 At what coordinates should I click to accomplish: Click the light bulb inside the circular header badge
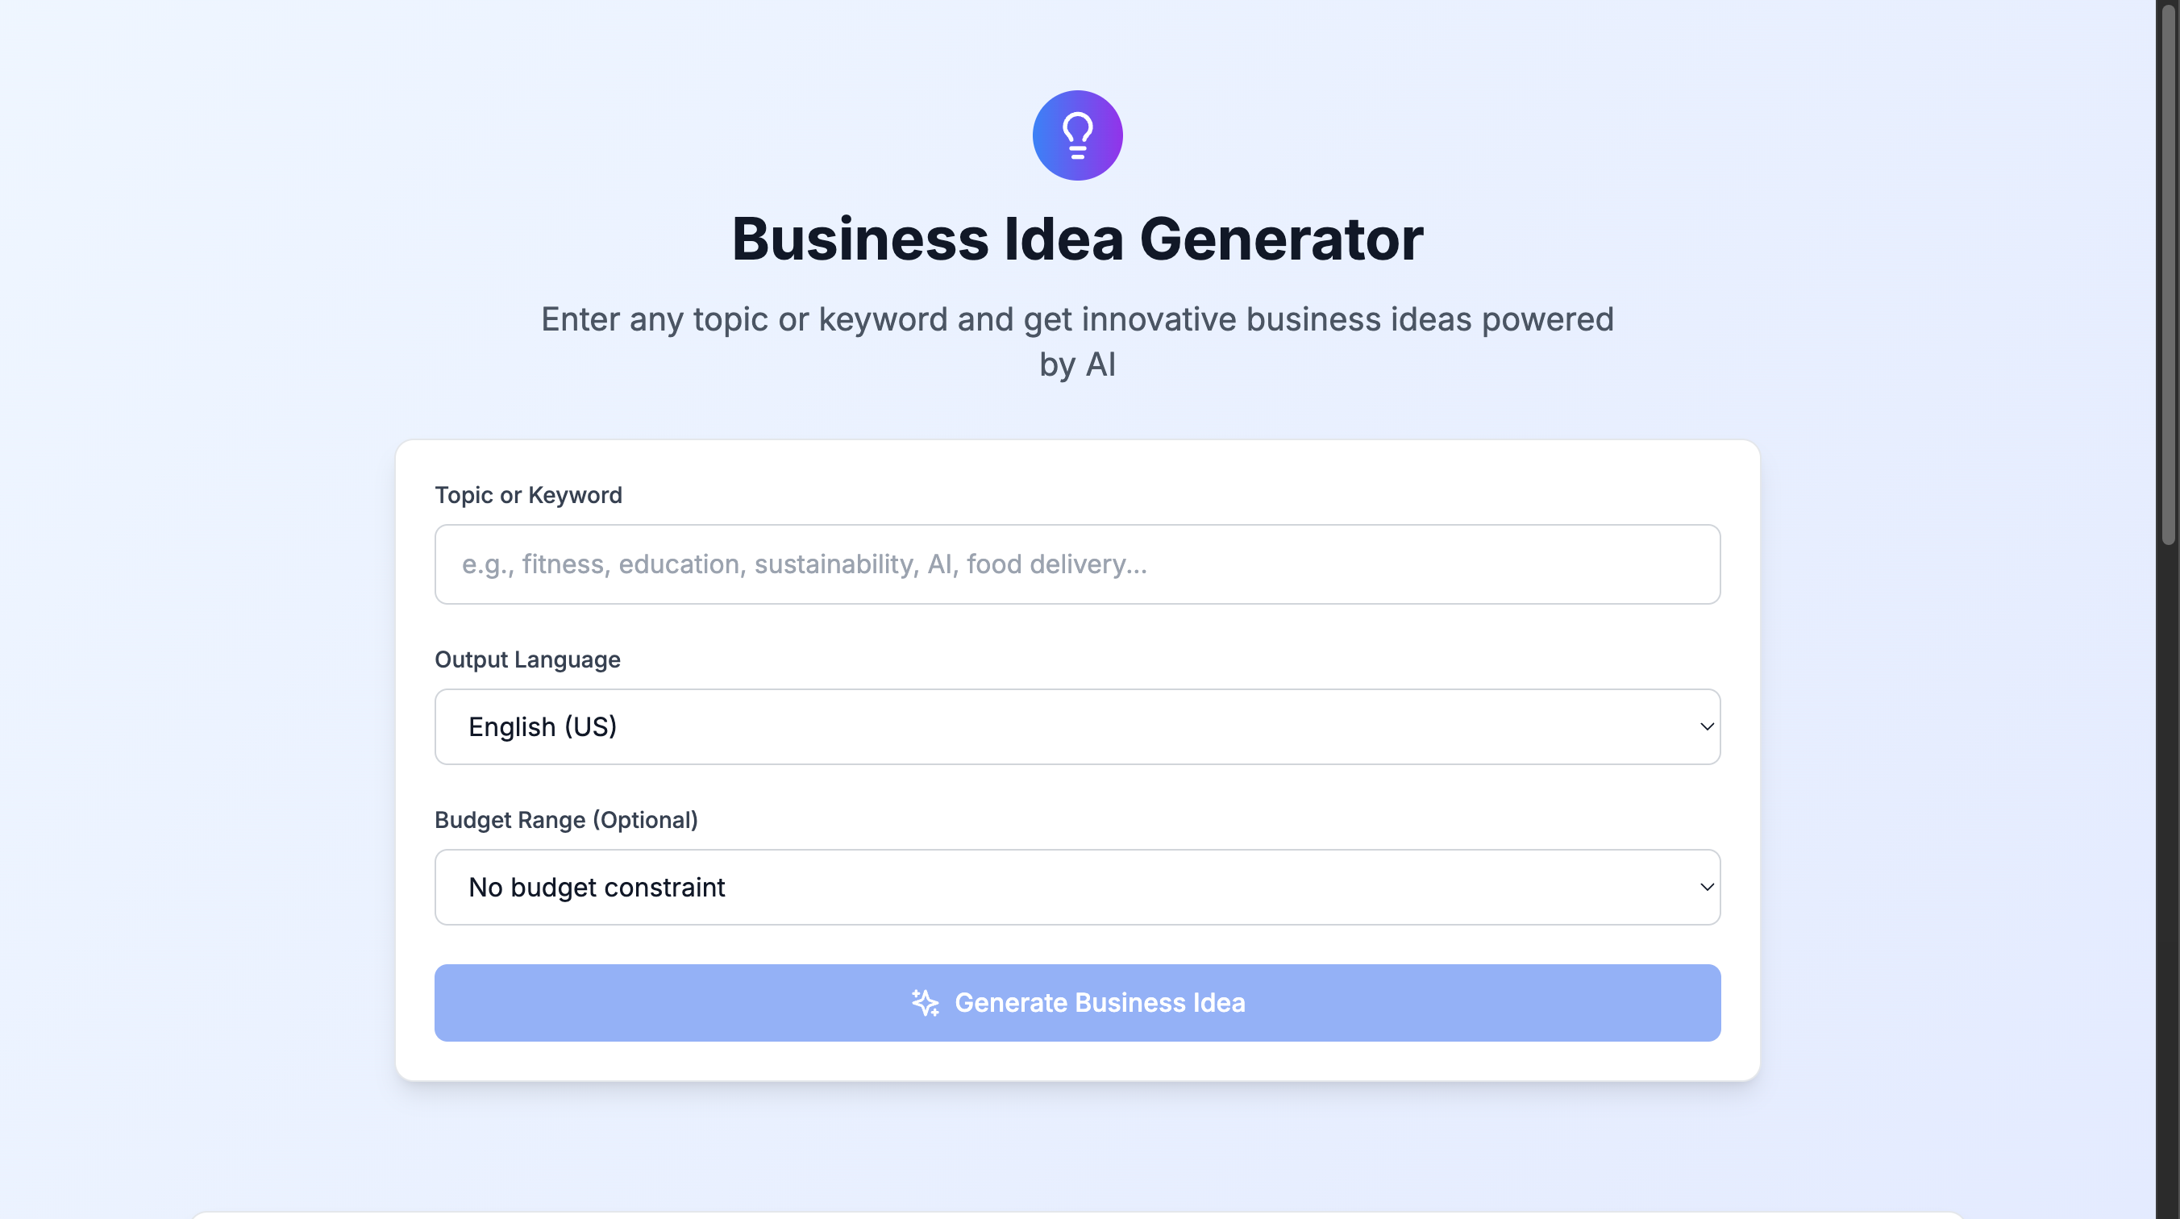coord(1077,135)
